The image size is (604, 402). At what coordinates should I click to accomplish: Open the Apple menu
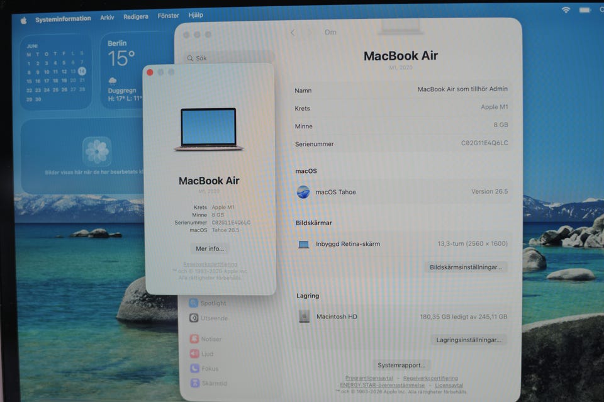pos(23,20)
